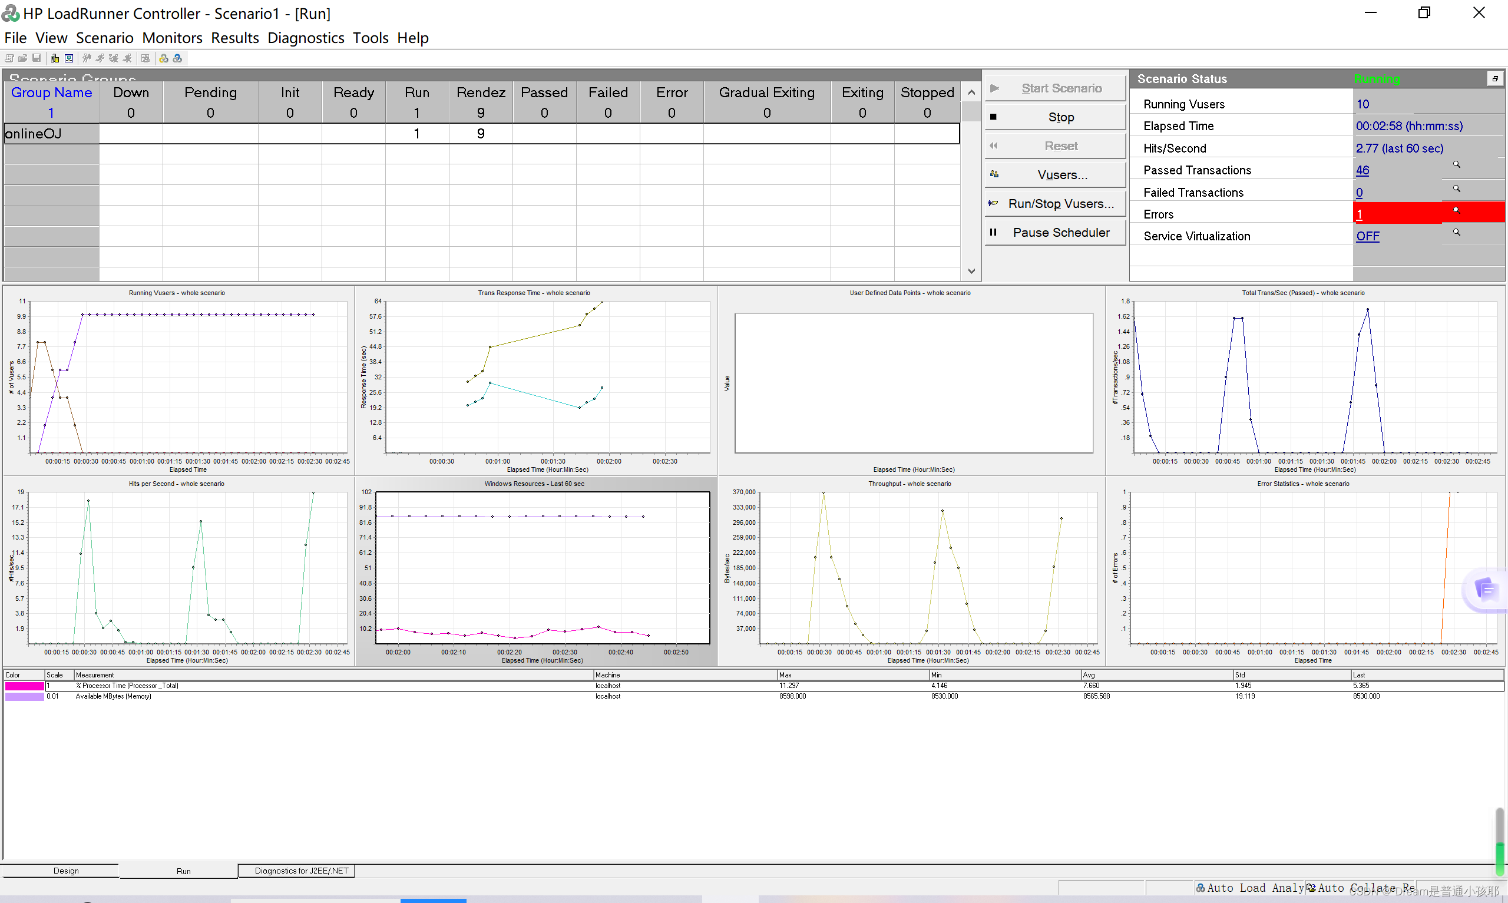Click scenario groups scroll up arrow
Screen dimensions: 1508x903
971,92
